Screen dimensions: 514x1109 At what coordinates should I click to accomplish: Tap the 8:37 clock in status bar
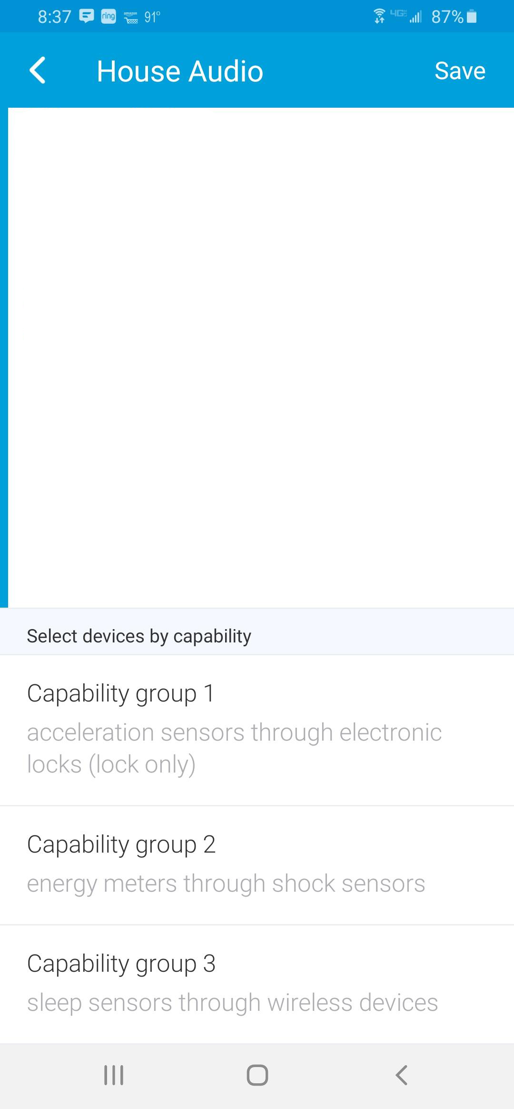tap(54, 17)
